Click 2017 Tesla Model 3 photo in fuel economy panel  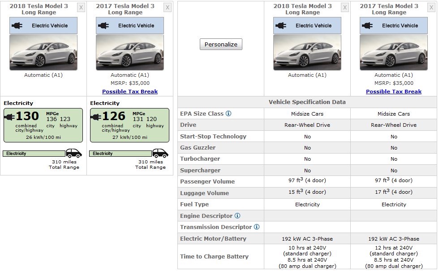(130, 52)
